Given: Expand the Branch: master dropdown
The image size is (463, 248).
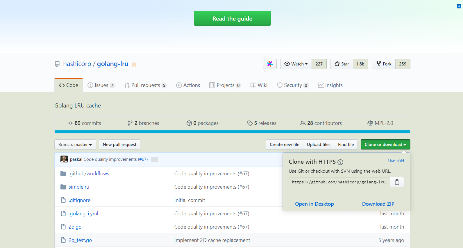Looking at the screenshot, I should tap(75, 145).
